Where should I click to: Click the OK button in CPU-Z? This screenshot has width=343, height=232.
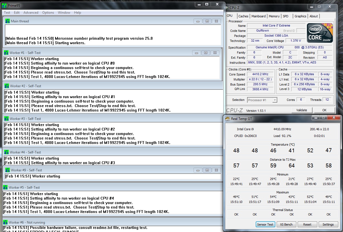point(324,110)
